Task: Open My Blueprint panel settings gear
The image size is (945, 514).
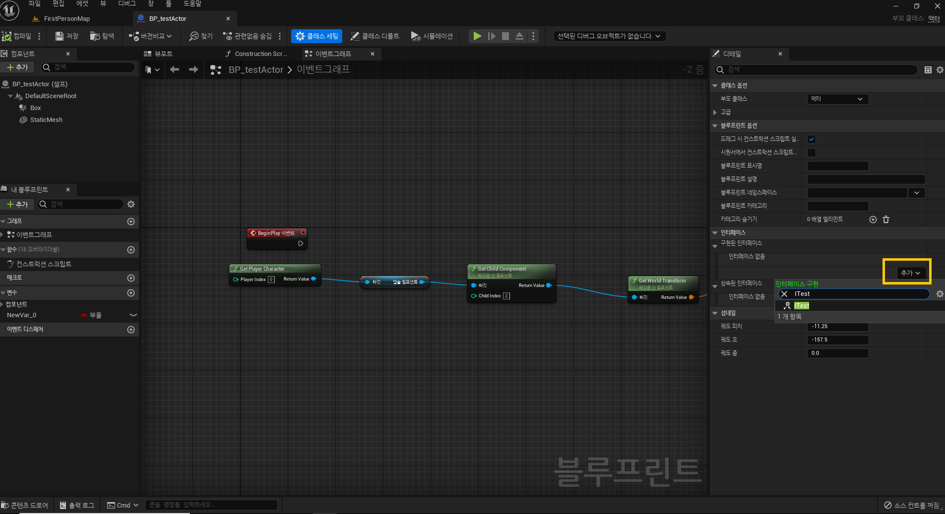Action: (131, 204)
